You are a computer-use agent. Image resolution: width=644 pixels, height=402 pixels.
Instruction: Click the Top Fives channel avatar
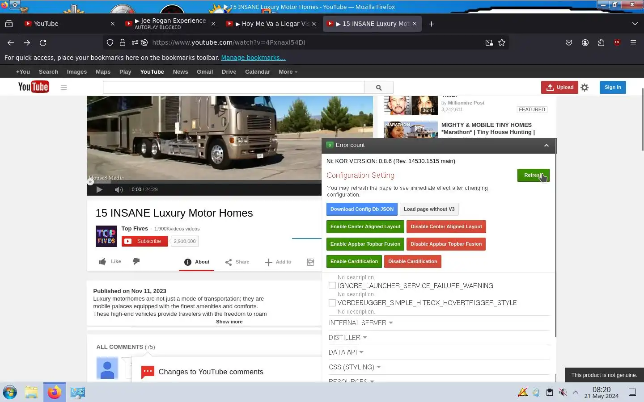tap(106, 236)
